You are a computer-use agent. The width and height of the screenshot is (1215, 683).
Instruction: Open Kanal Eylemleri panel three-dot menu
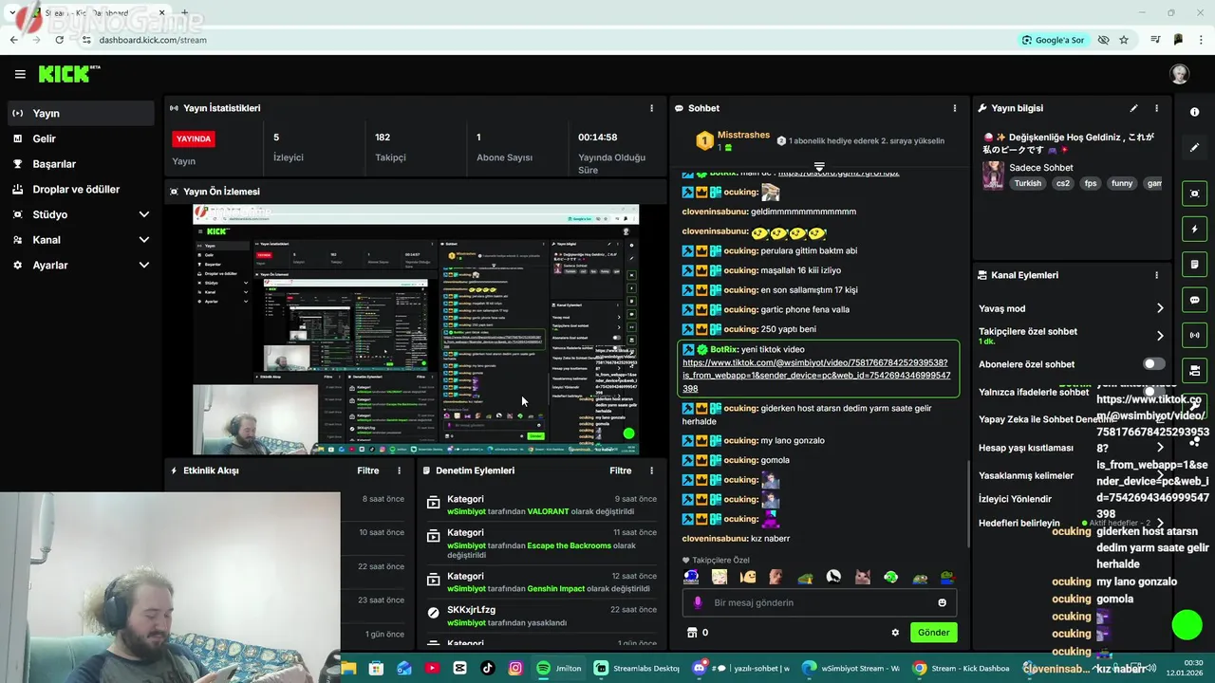click(1156, 275)
